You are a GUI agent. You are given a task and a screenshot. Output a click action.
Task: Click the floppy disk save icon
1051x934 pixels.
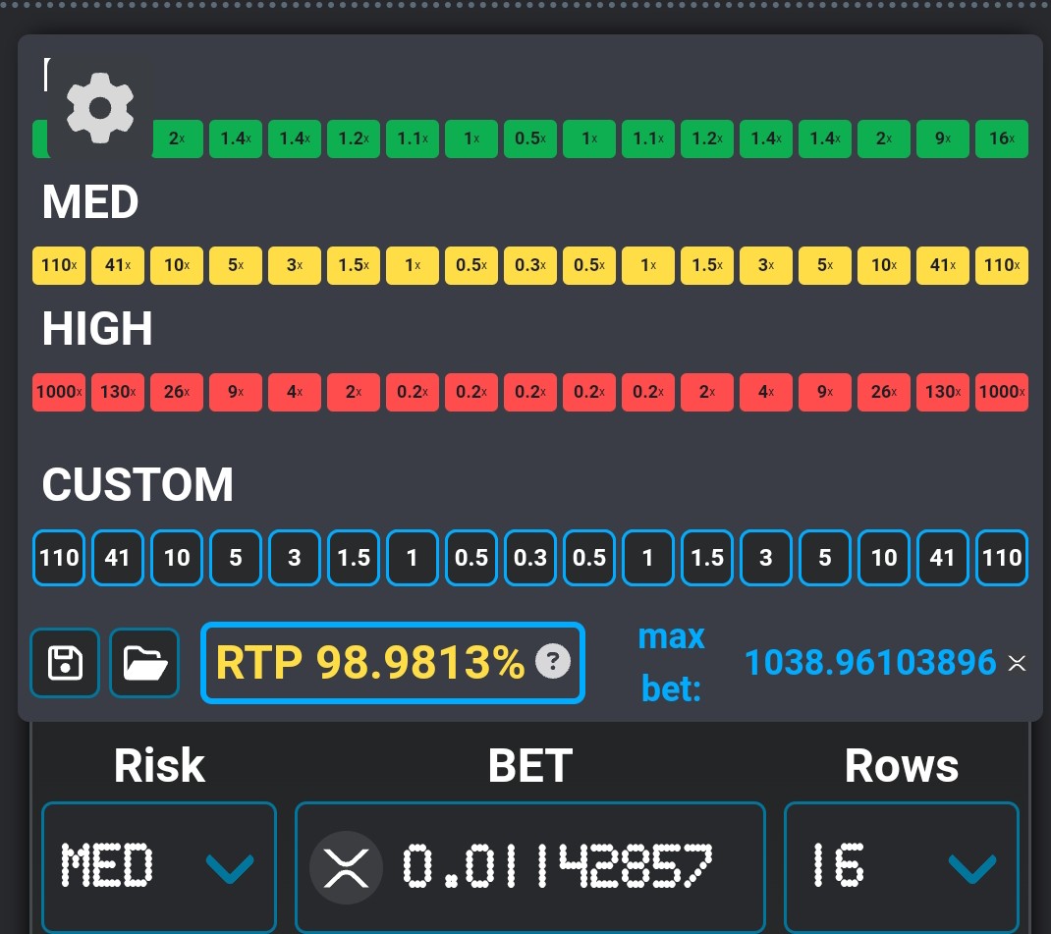pyautogui.click(x=65, y=663)
